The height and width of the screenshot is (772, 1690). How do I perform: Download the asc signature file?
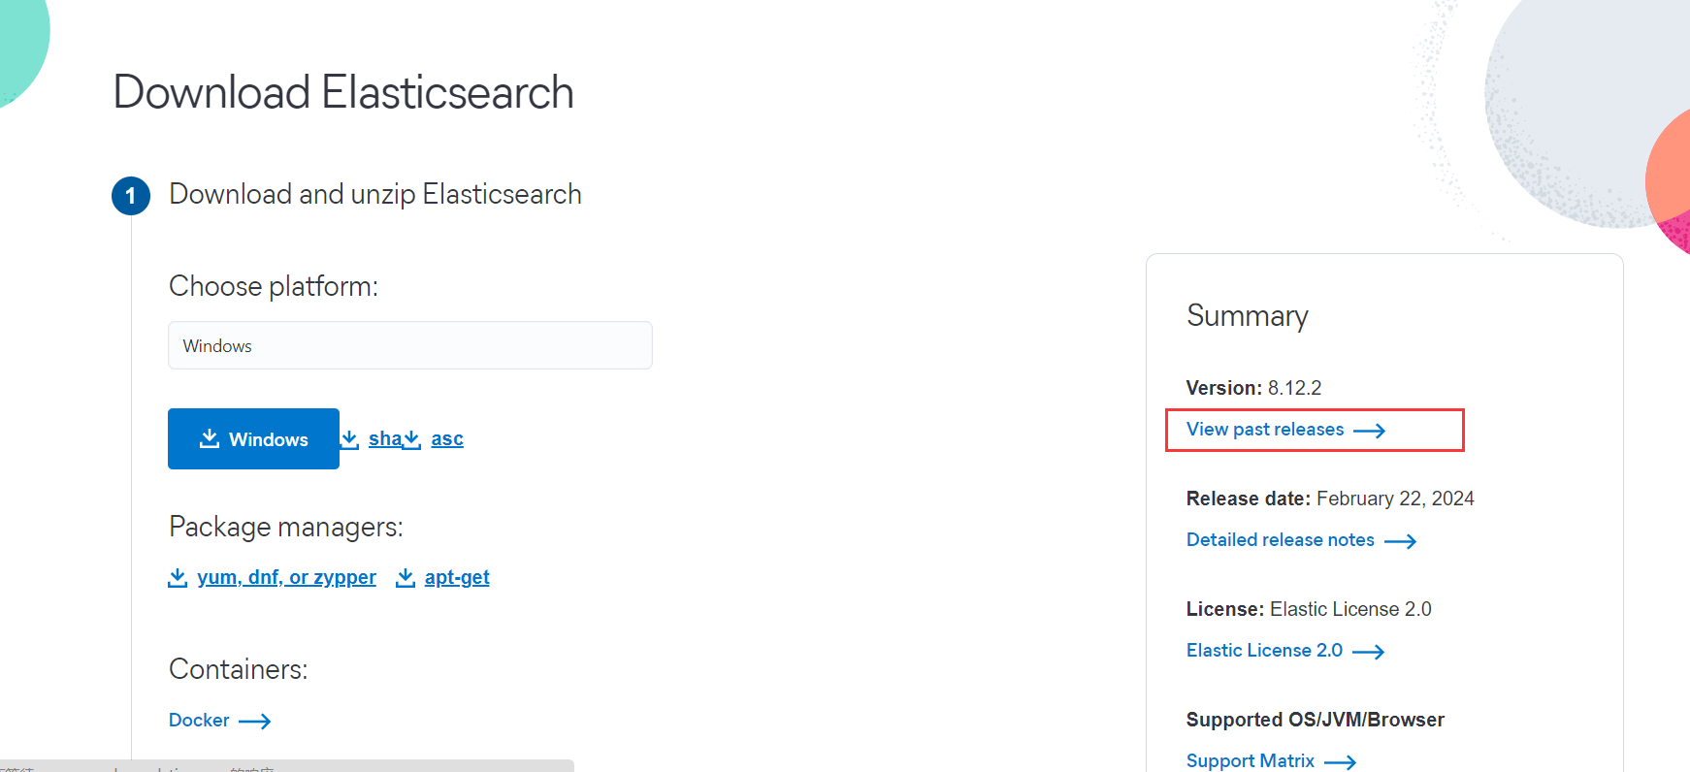(447, 438)
